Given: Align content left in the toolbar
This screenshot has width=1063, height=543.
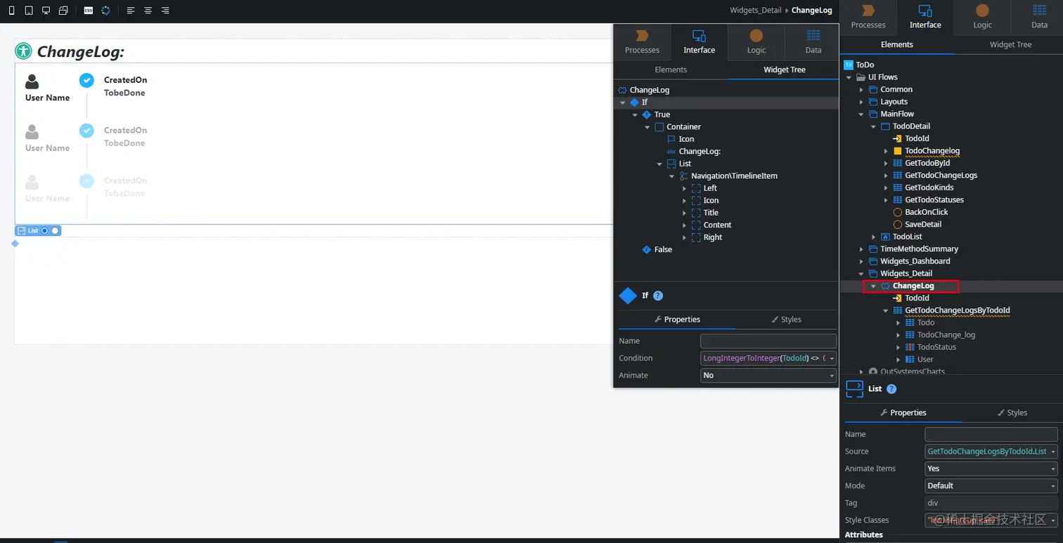Looking at the screenshot, I should (131, 11).
